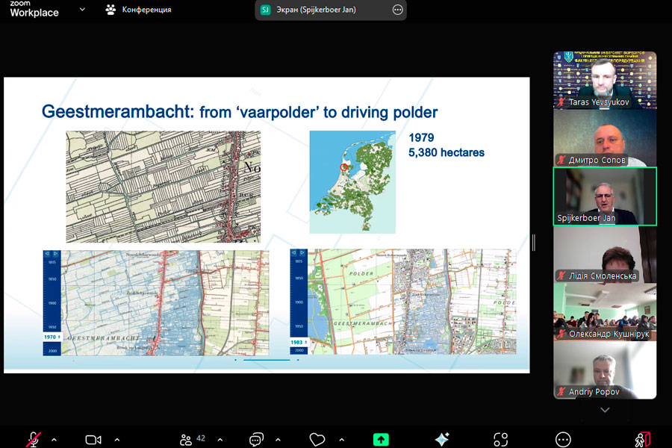Click the muted mic icon on Олександр Кушнірук
Viewport: 672px width, 448px height.
(x=561, y=334)
